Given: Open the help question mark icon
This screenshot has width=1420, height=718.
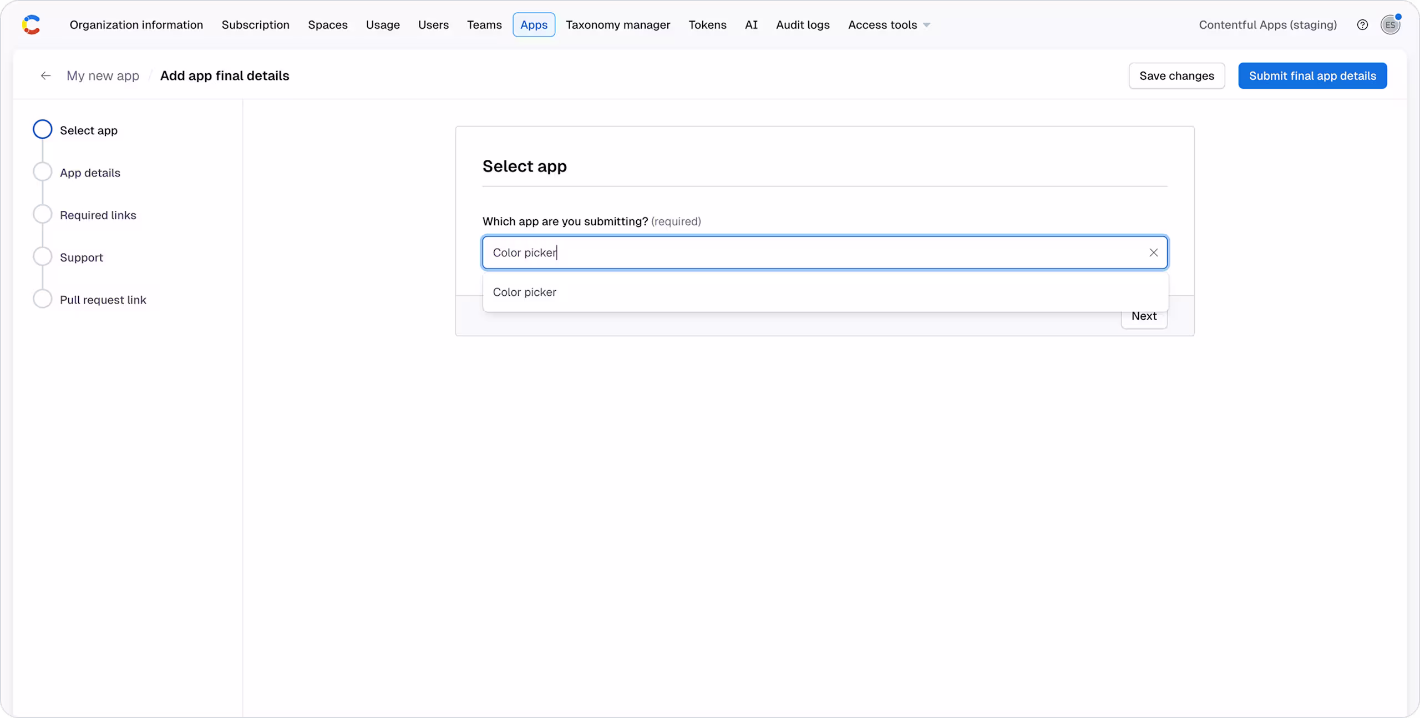Looking at the screenshot, I should tap(1362, 25).
